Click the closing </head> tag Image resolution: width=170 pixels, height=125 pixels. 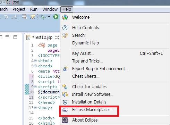[x=46, y=102]
